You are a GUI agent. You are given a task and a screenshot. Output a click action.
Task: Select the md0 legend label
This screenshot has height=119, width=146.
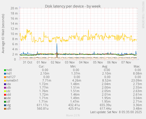click(9, 70)
